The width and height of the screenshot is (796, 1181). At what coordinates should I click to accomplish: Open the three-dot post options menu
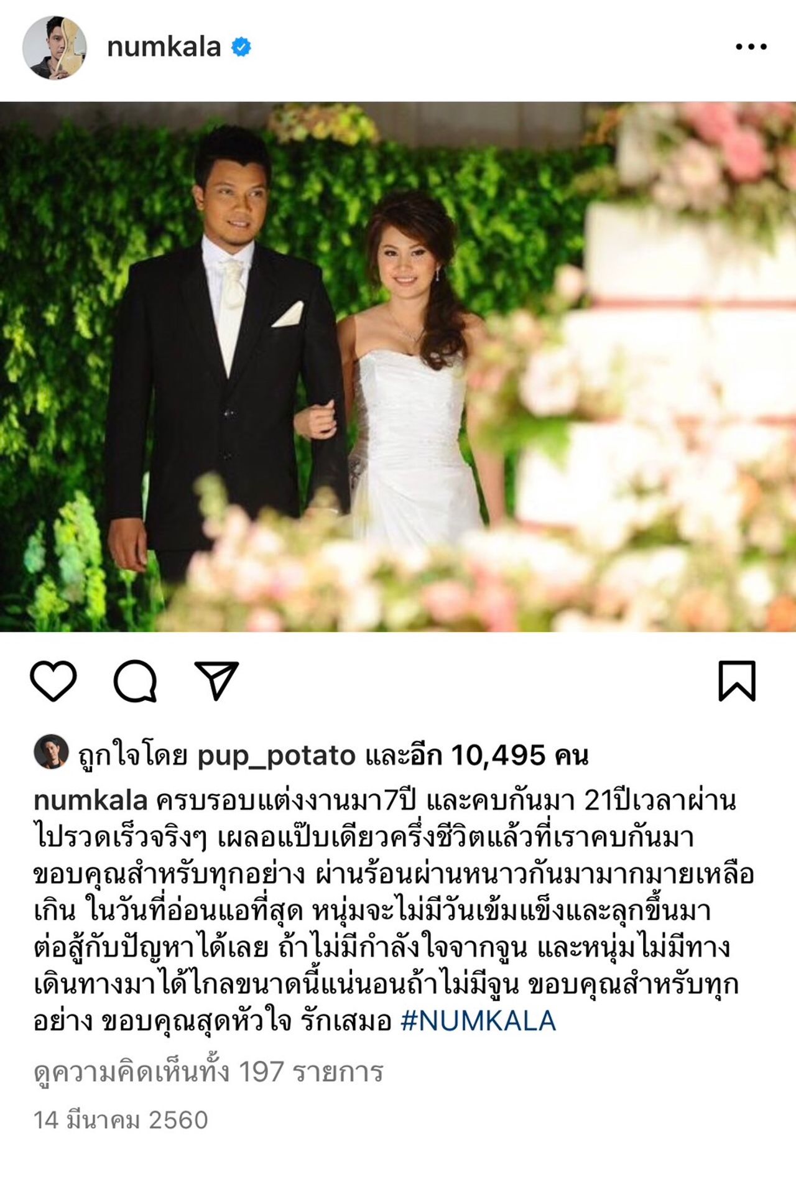(751, 47)
